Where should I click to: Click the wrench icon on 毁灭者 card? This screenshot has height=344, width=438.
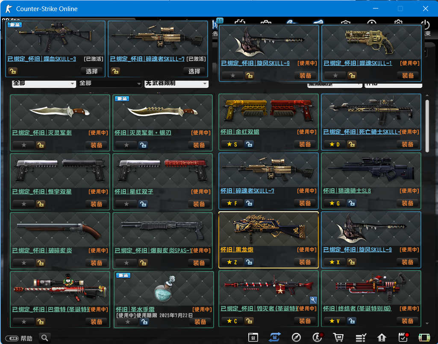313,300
